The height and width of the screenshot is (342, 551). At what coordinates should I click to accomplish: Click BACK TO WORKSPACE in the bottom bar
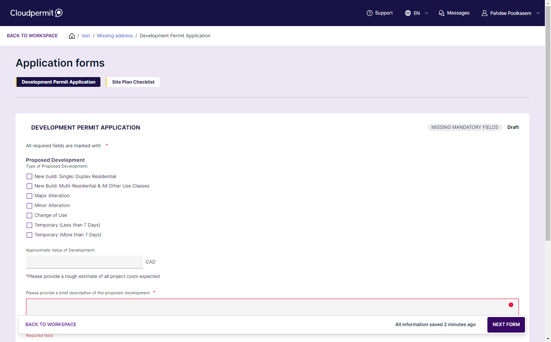[x=51, y=325]
